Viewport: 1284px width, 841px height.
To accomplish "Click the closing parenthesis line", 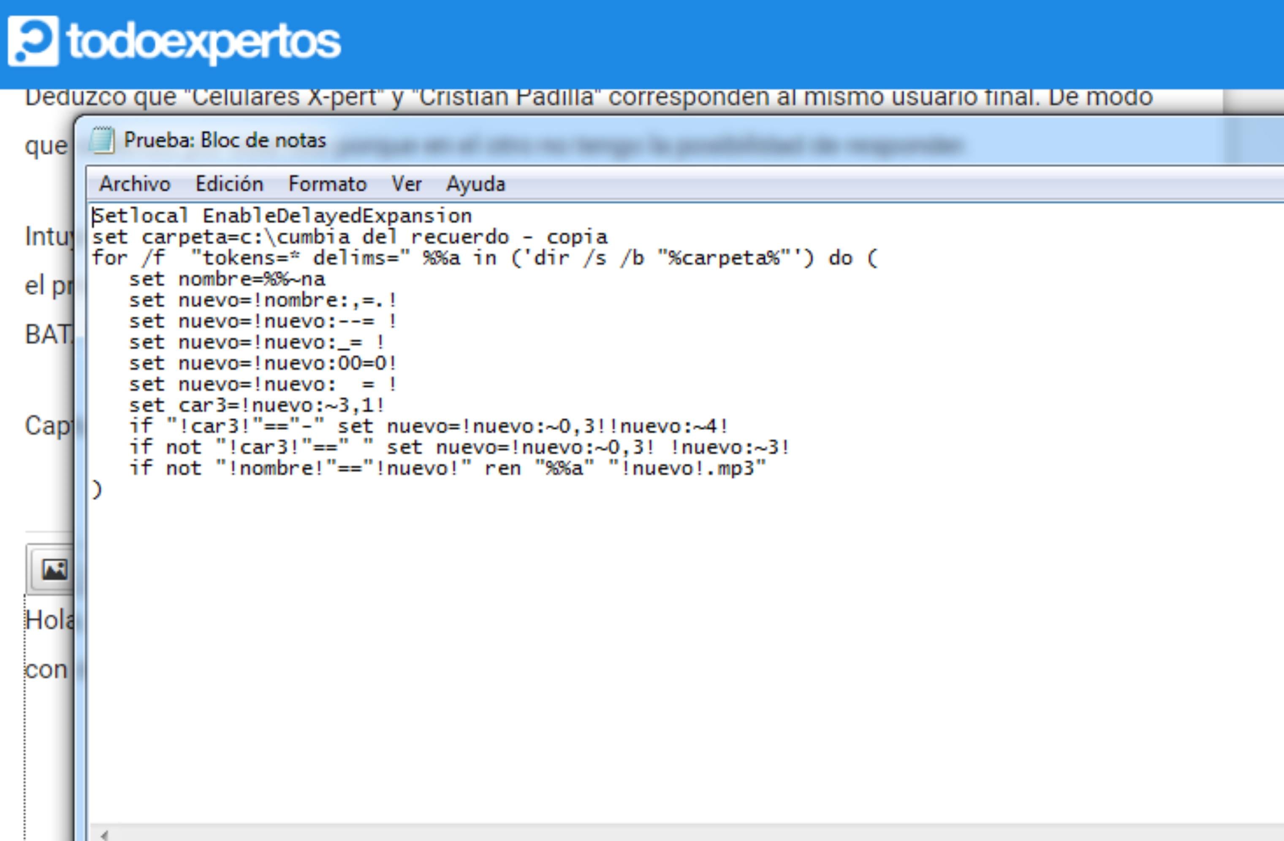I will tap(97, 489).
